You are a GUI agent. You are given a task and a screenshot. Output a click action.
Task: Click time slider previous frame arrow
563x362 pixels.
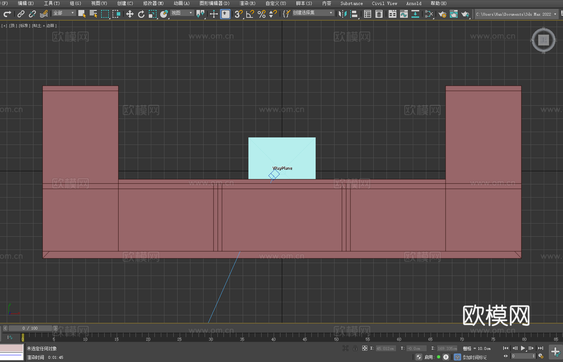click(x=5, y=328)
